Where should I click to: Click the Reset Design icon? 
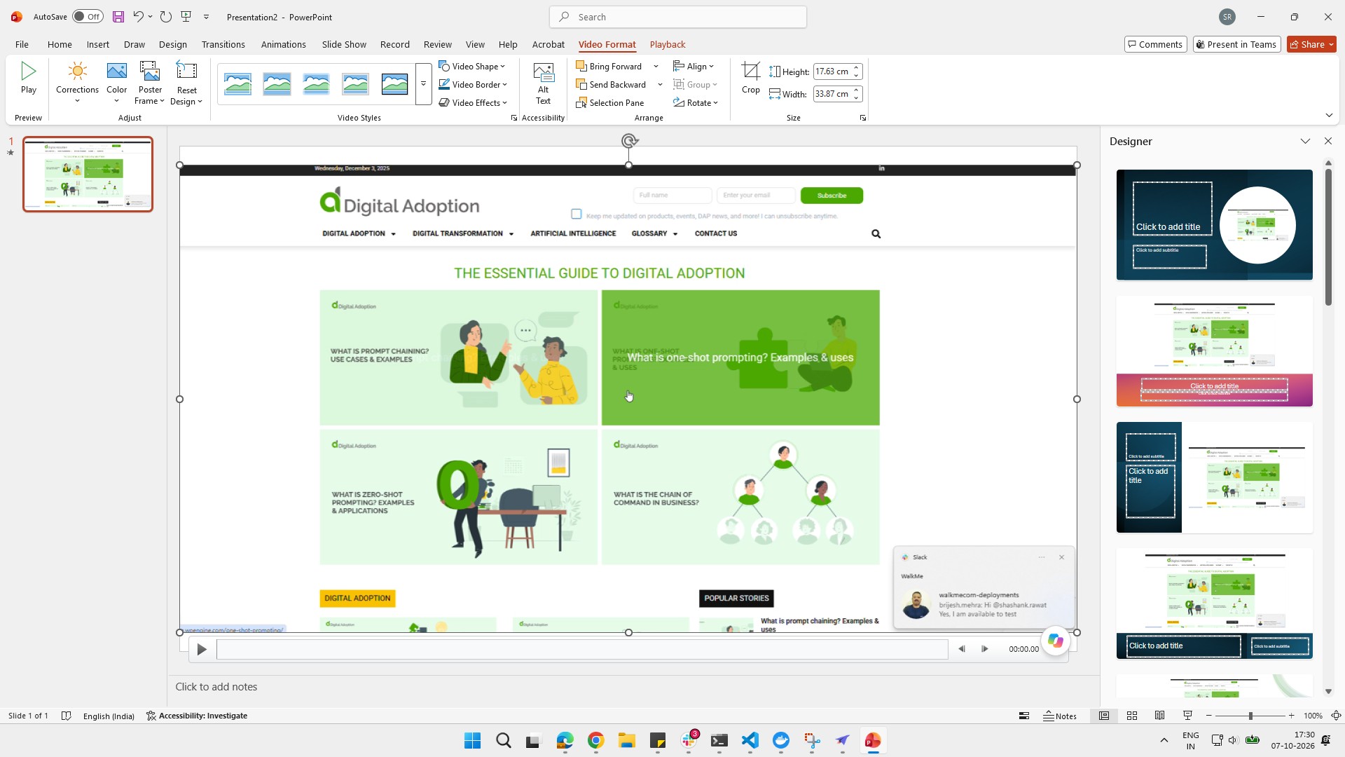click(186, 82)
